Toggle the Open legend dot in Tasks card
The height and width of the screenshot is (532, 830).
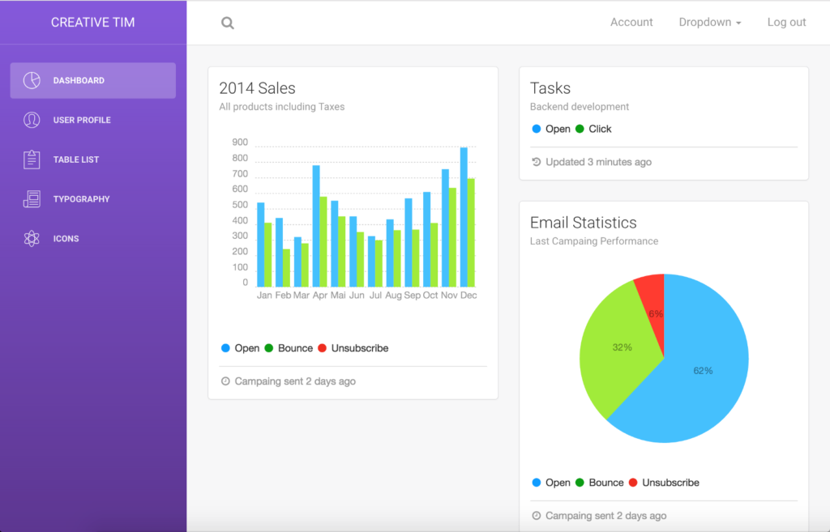point(536,129)
